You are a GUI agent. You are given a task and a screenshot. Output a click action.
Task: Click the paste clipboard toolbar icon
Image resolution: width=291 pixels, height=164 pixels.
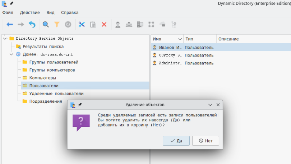(93, 24)
